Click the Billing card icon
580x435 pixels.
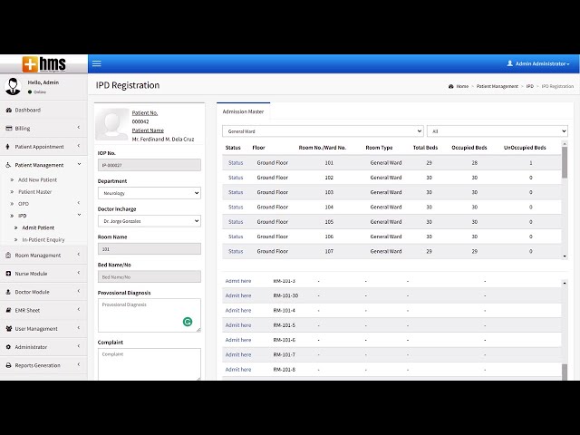click(x=9, y=129)
